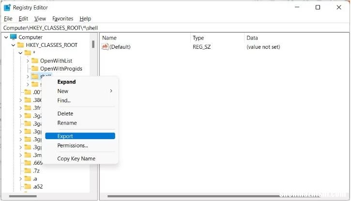Viewport: 351px width, 201px height.
Task: Click the .7z folder icon
Action: [x=28, y=171]
